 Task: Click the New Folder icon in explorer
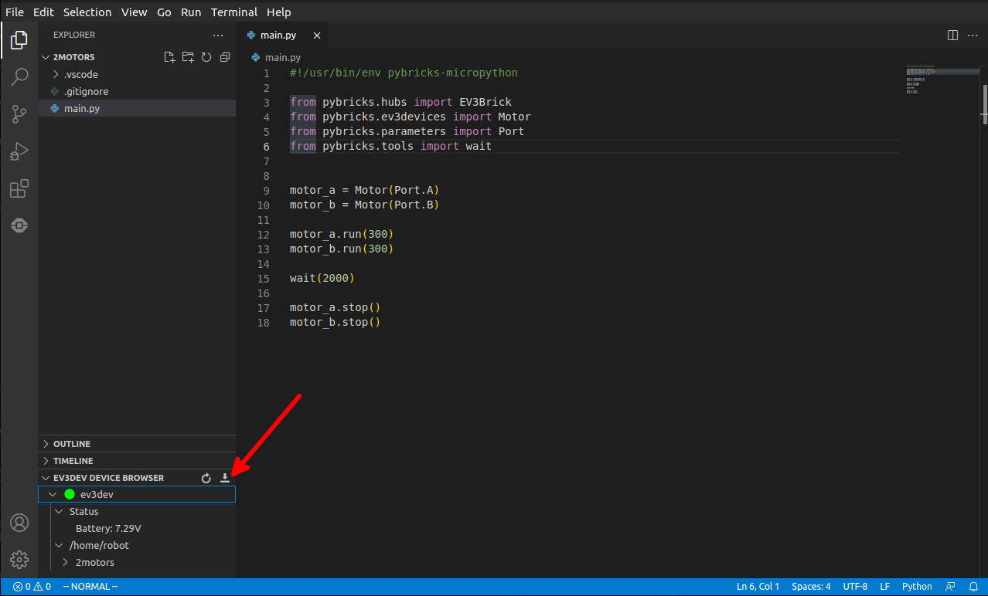click(188, 57)
